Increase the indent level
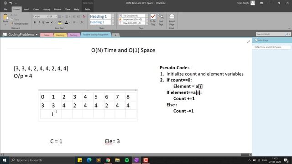Screen dimensions: 292x164 coord(78,16)
